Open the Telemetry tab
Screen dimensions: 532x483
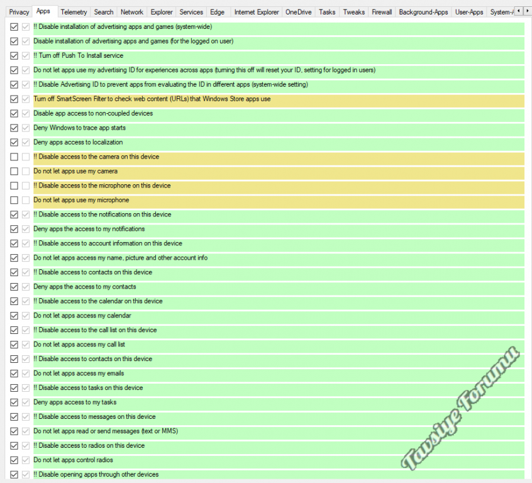coord(74,12)
